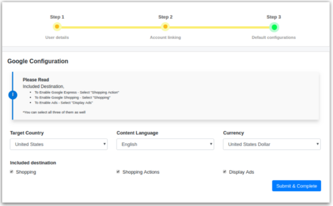Click the Display Ads label text
Screen dimensions: 333x206
[241, 172]
